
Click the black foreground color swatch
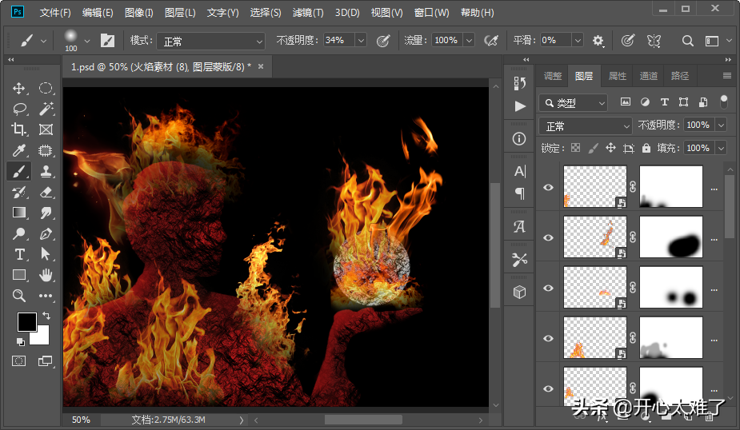26,321
